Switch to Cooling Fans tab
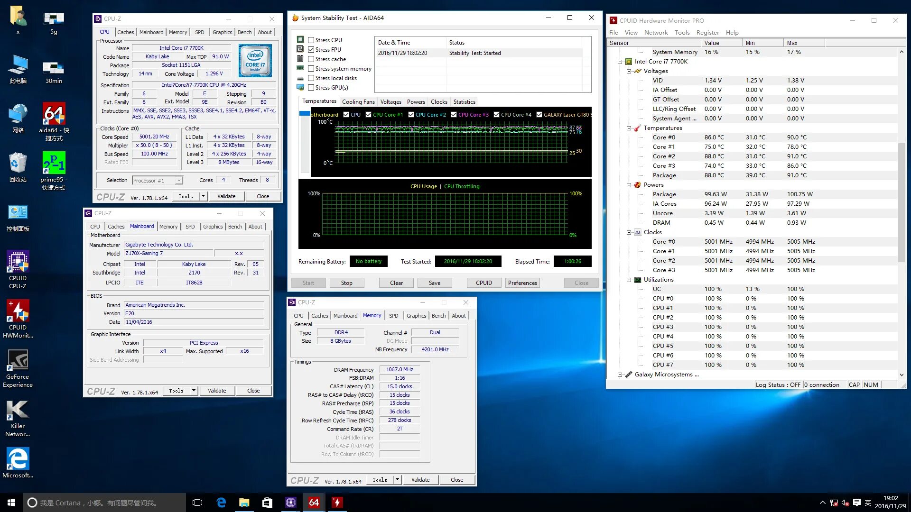This screenshot has height=512, width=911. (x=358, y=102)
